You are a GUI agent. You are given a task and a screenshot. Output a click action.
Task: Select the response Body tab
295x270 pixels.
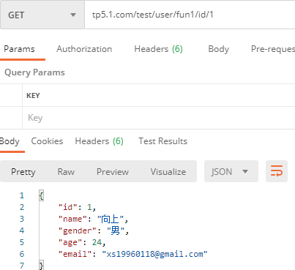coord(10,141)
